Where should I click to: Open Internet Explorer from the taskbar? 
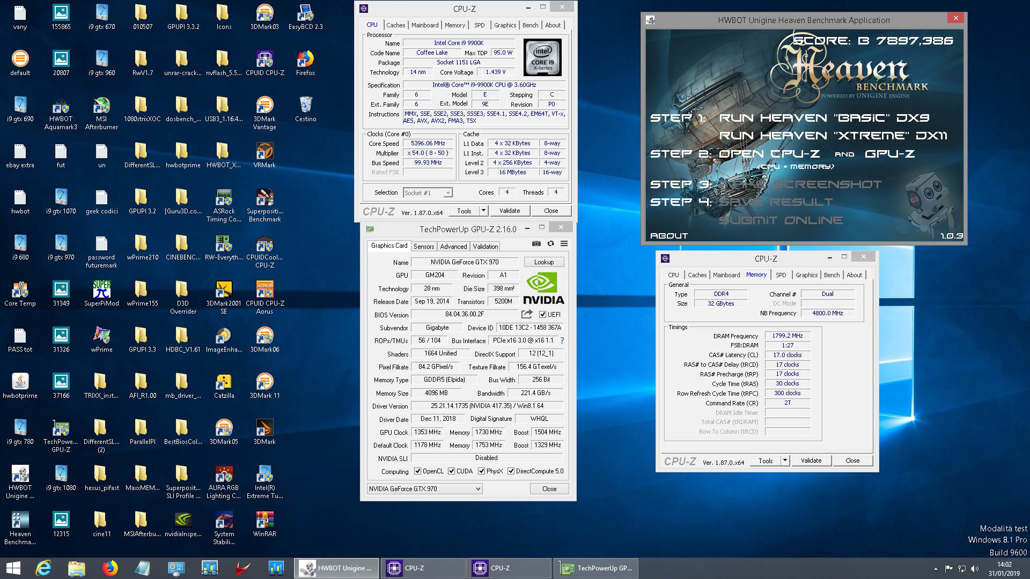43,568
